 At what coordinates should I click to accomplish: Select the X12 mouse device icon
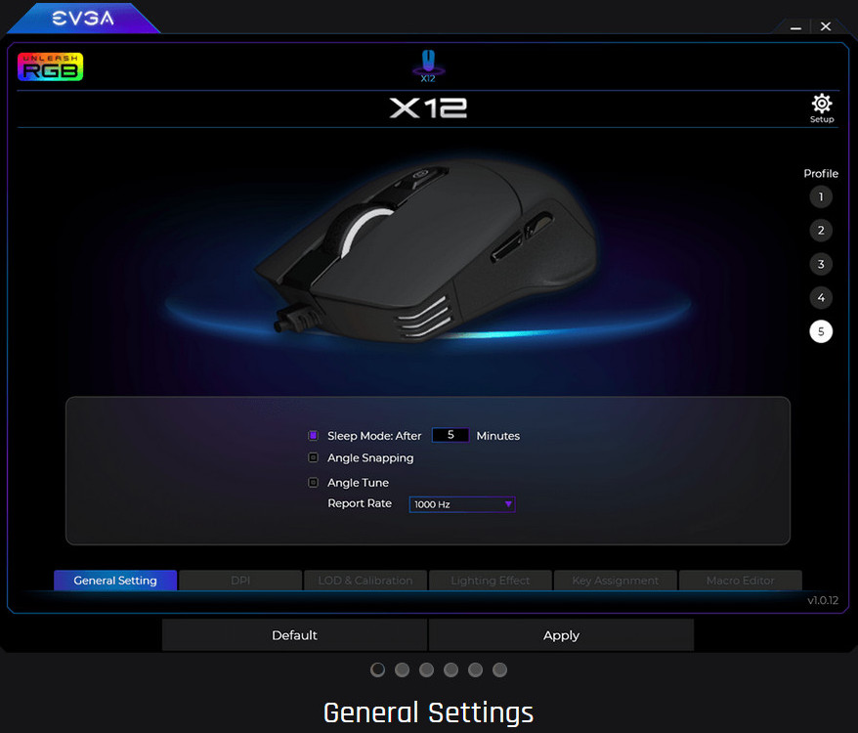click(x=428, y=65)
